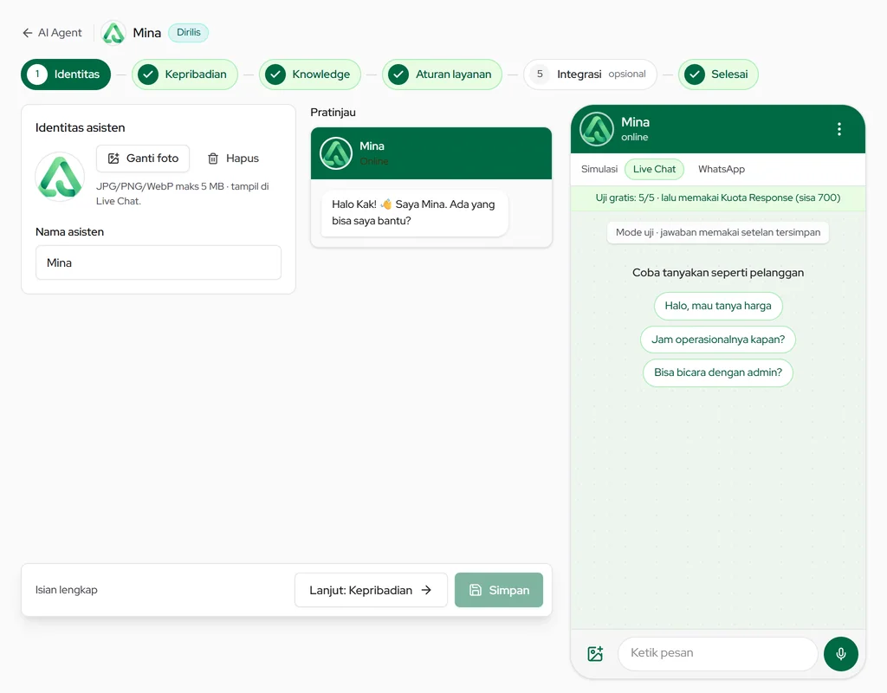
Task: Click the greeting bubble in Pratinjau
Action: (415, 213)
